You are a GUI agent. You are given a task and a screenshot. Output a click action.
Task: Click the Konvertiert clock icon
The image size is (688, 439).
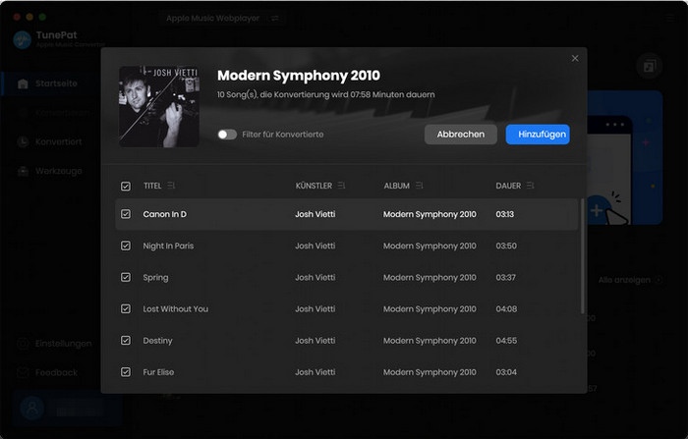click(23, 141)
